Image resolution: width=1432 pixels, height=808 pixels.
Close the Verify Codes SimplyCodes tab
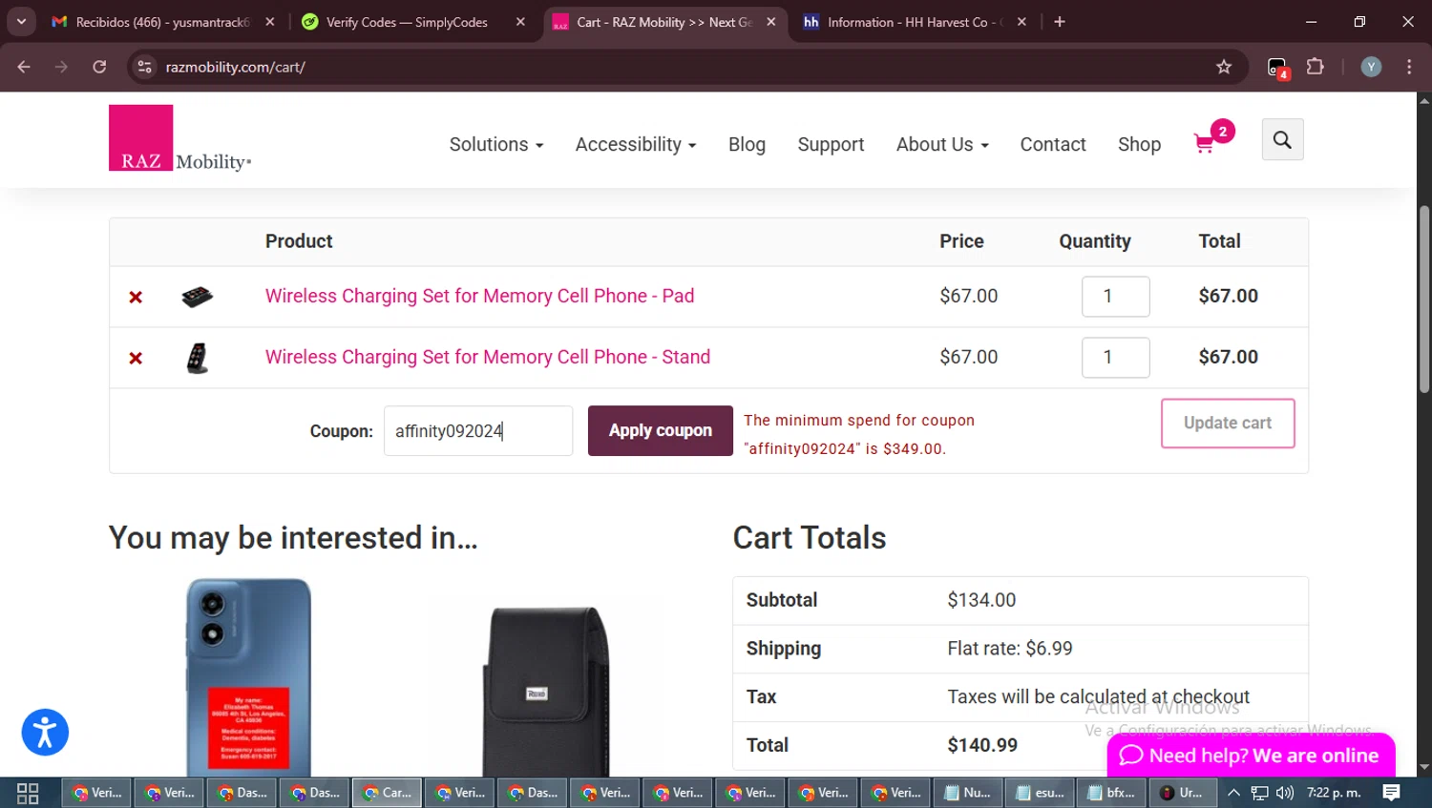click(520, 21)
